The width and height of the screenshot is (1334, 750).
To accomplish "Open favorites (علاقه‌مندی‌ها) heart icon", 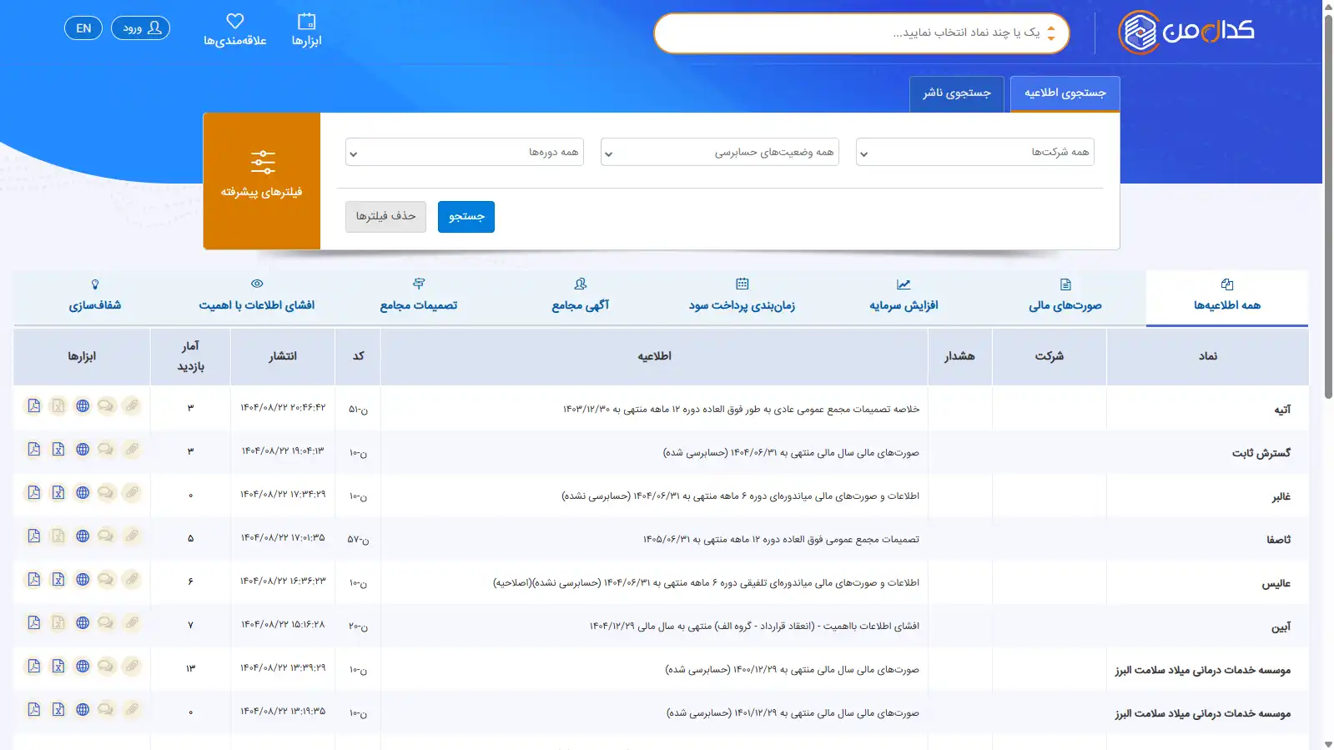I will pos(235,29).
